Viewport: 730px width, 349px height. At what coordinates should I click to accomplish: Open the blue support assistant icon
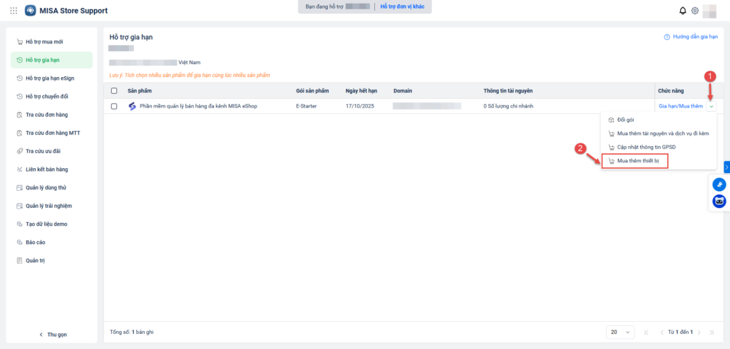tap(719, 184)
